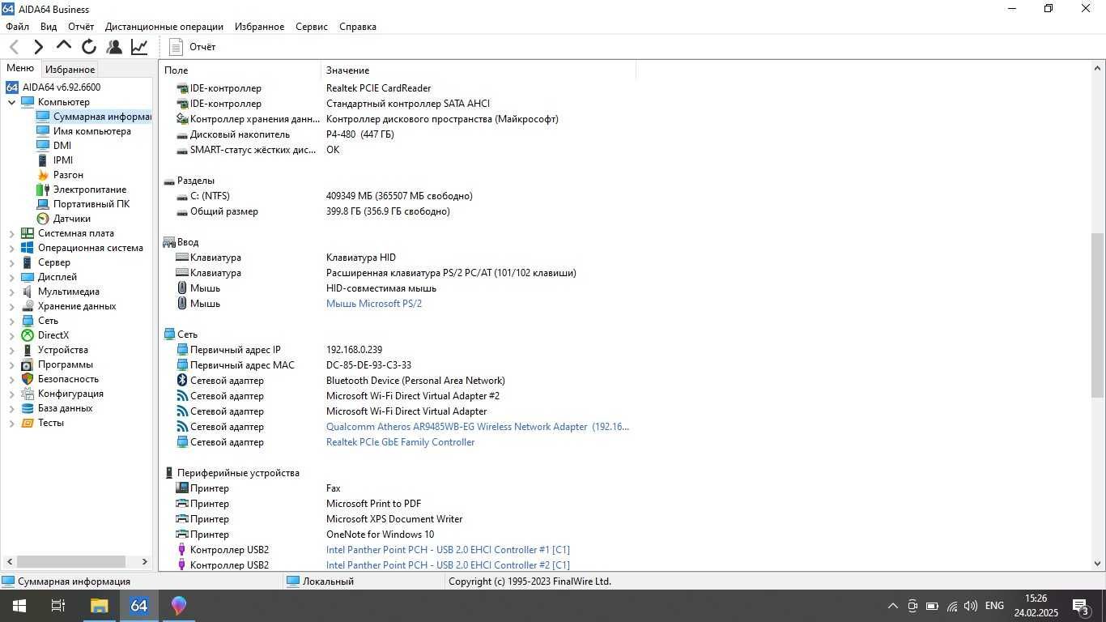Click the База данных tree icon
Image resolution: width=1106 pixels, height=622 pixels.
28,408
